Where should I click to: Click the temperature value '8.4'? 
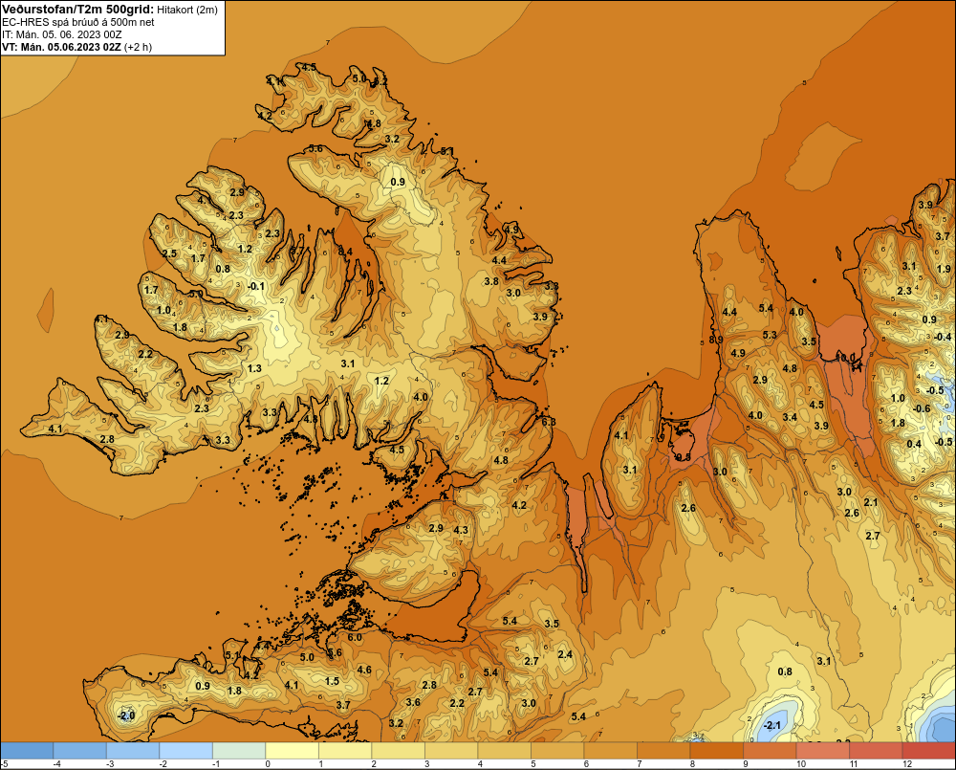(345, 251)
